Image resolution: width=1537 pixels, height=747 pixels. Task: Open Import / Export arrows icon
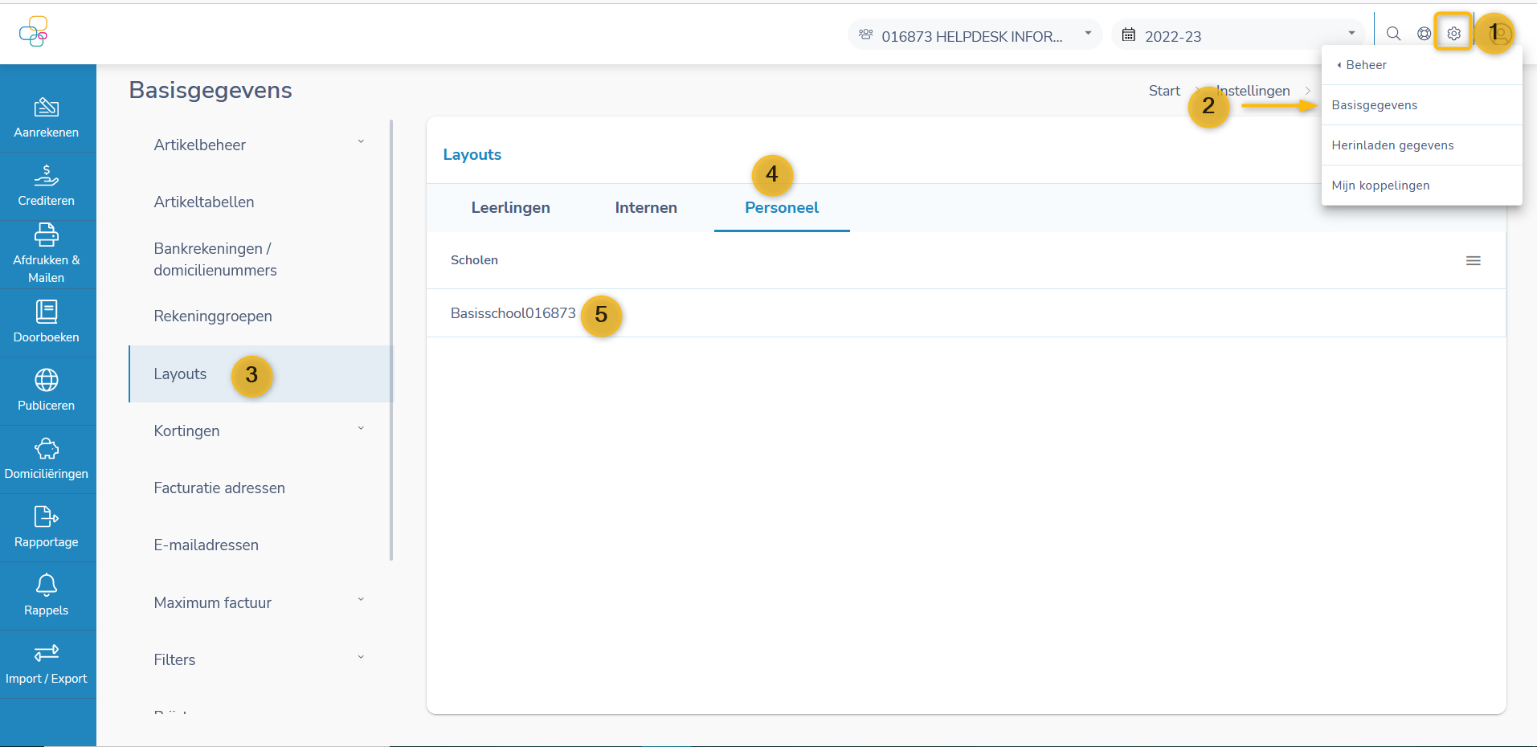click(47, 653)
